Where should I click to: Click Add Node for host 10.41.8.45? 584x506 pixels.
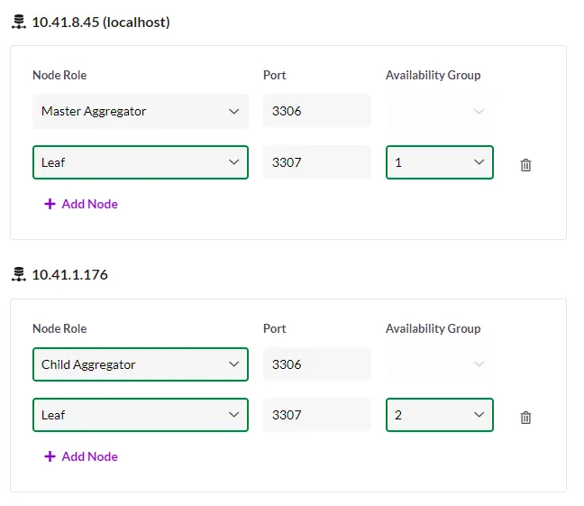pyautogui.click(x=89, y=204)
